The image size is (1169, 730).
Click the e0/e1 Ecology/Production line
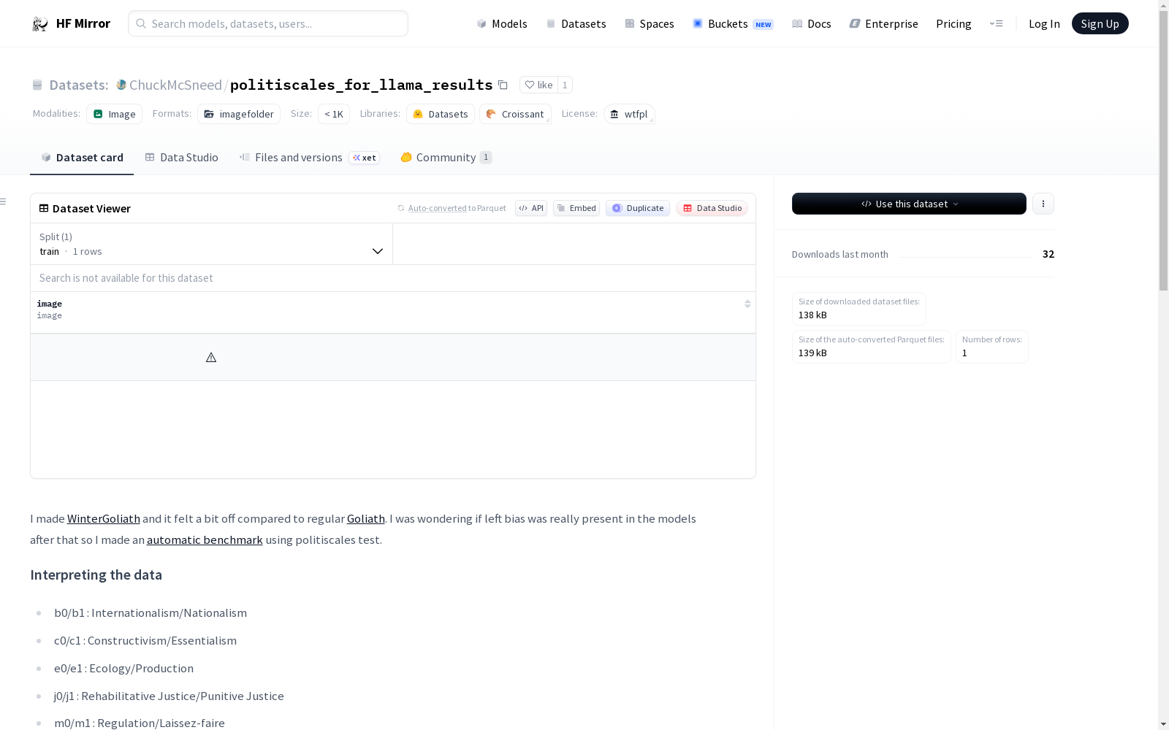tap(124, 669)
